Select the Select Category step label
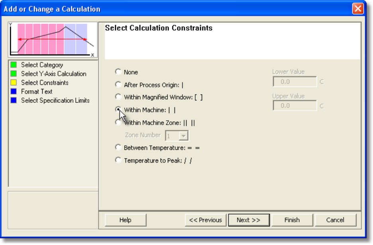This screenshot has height=245, width=373. tap(42, 65)
